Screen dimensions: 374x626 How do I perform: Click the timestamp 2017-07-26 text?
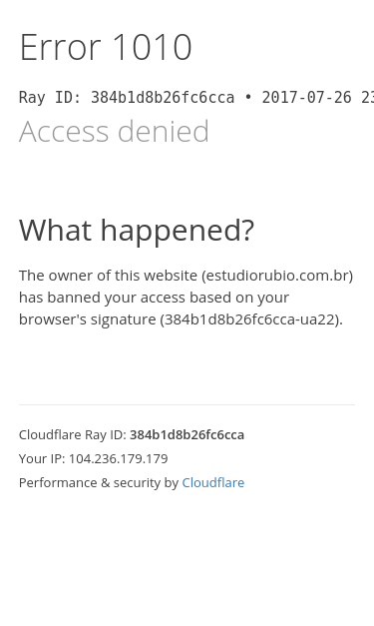click(306, 98)
